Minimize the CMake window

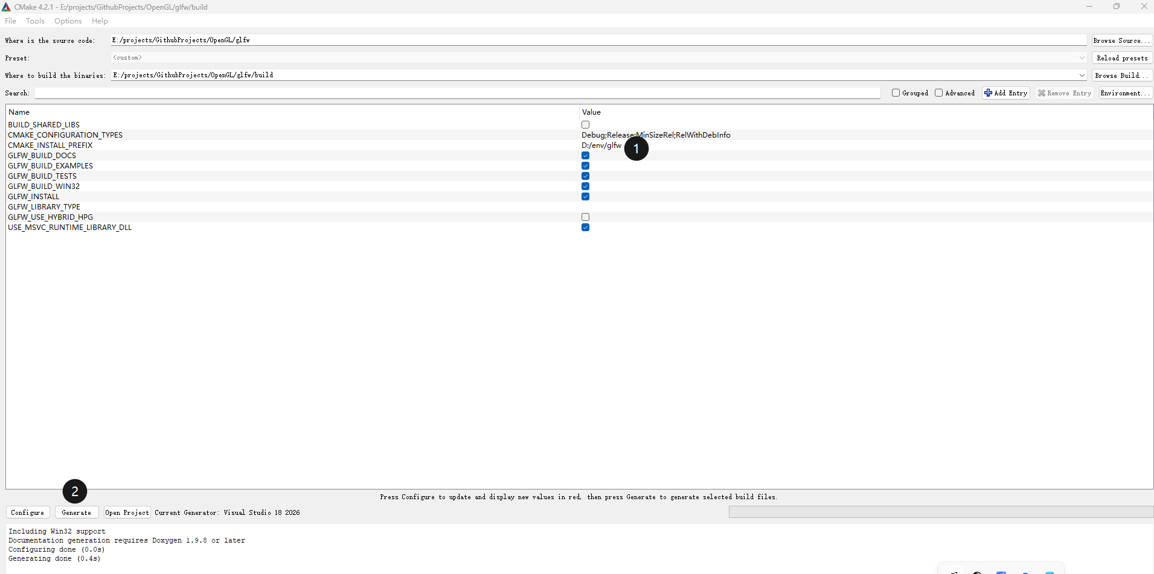pyautogui.click(x=1089, y=7)
